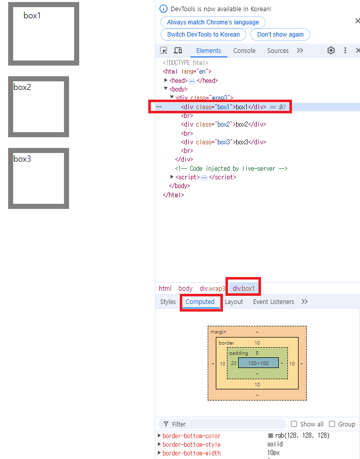Select html in the breadcrumb trail
Image resolution: width=360 pixels, height=459 pixels.
click(x=165, y=288)
